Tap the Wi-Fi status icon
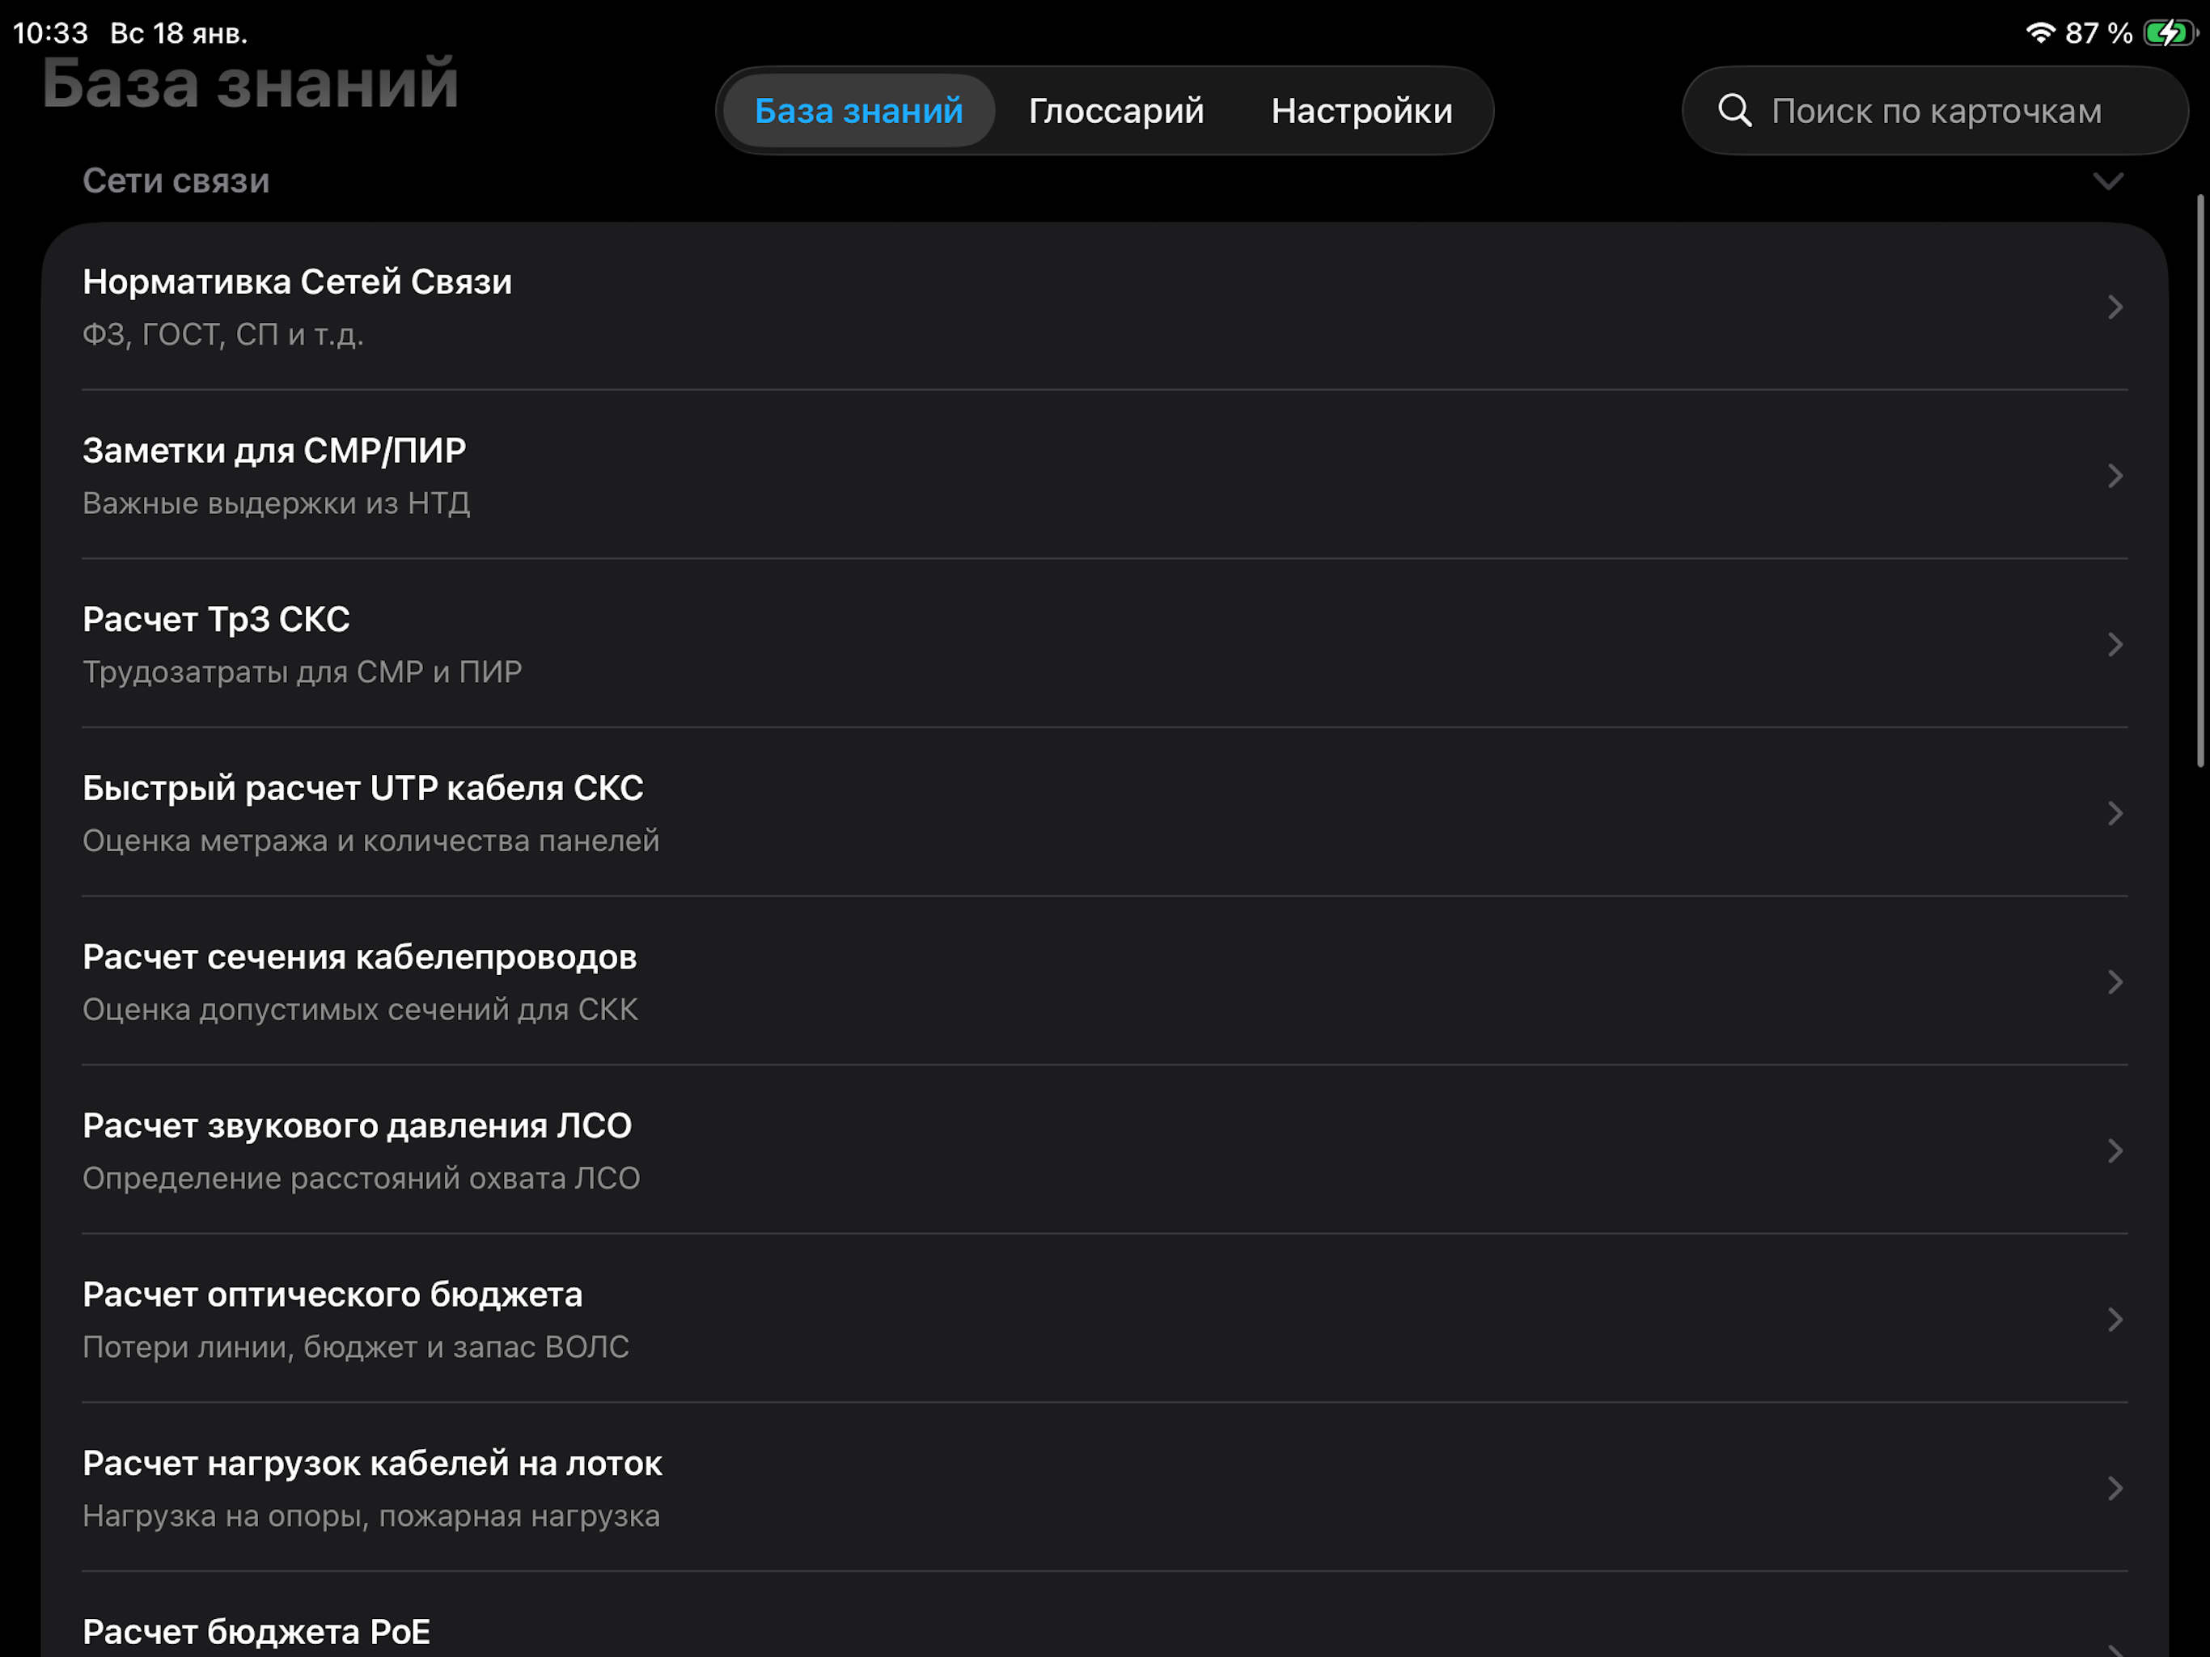Image resolution: width=2210 pixels, height=1657 pixels. point(2039,33)
